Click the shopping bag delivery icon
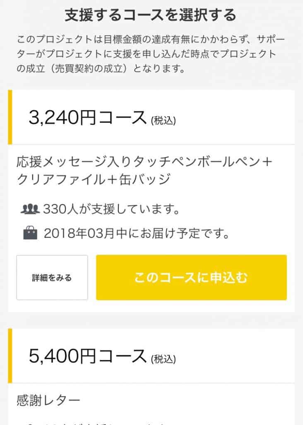 pos(30,233)
